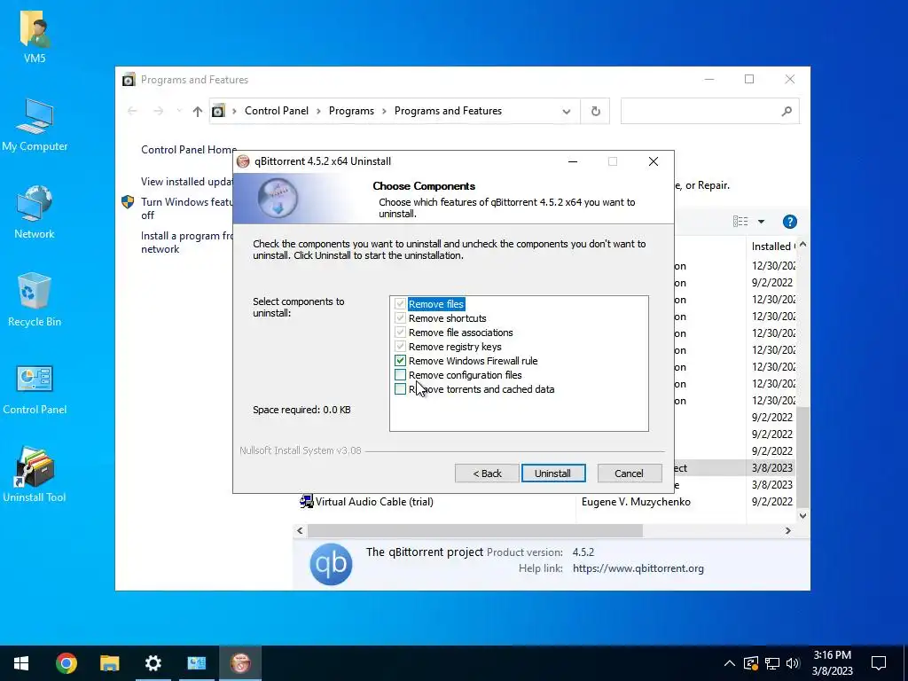Open the Windows Start menu
908x681 pixels.
tap(21, 663)
